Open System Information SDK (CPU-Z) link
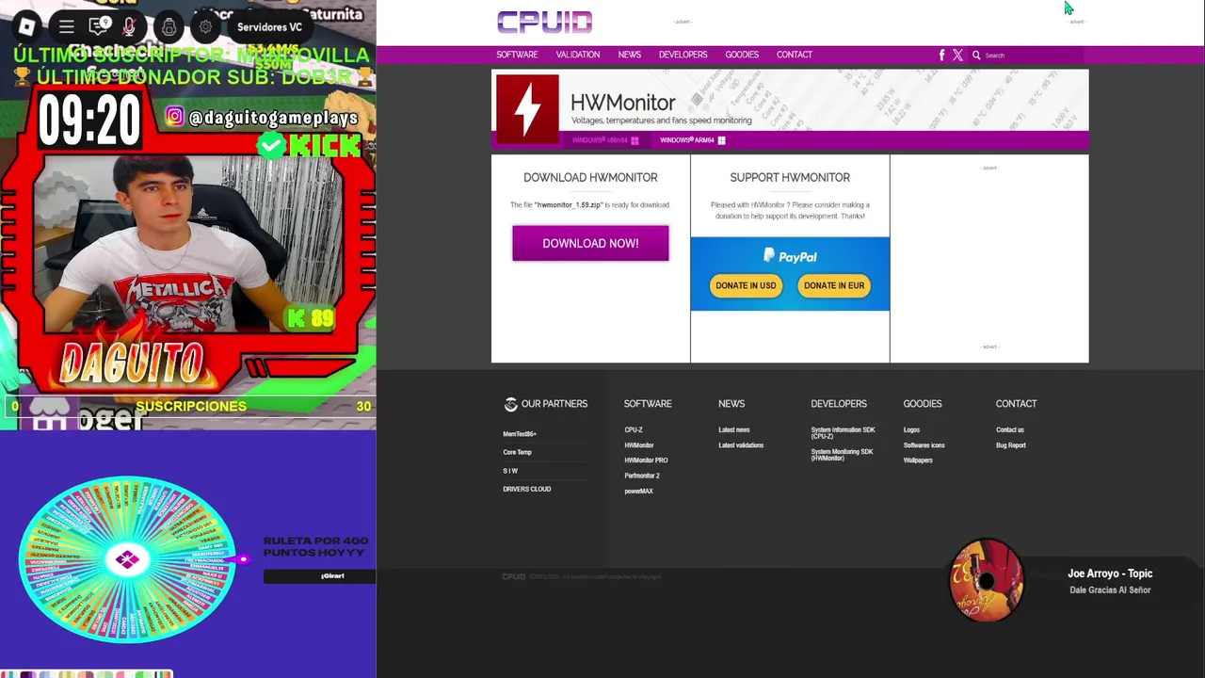The height and width of the screenshot is (678, 1205). [843, 433]
